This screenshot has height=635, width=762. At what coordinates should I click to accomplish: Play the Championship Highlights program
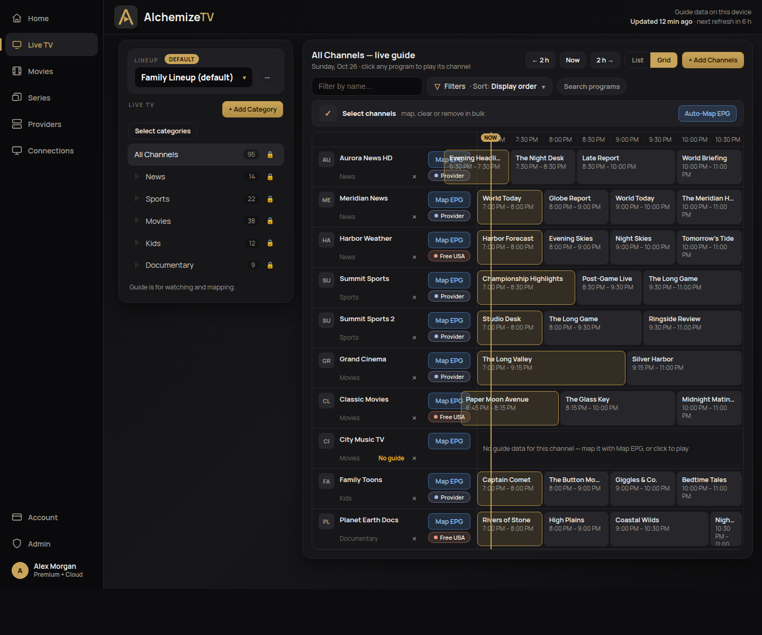(x=526, y=287)
